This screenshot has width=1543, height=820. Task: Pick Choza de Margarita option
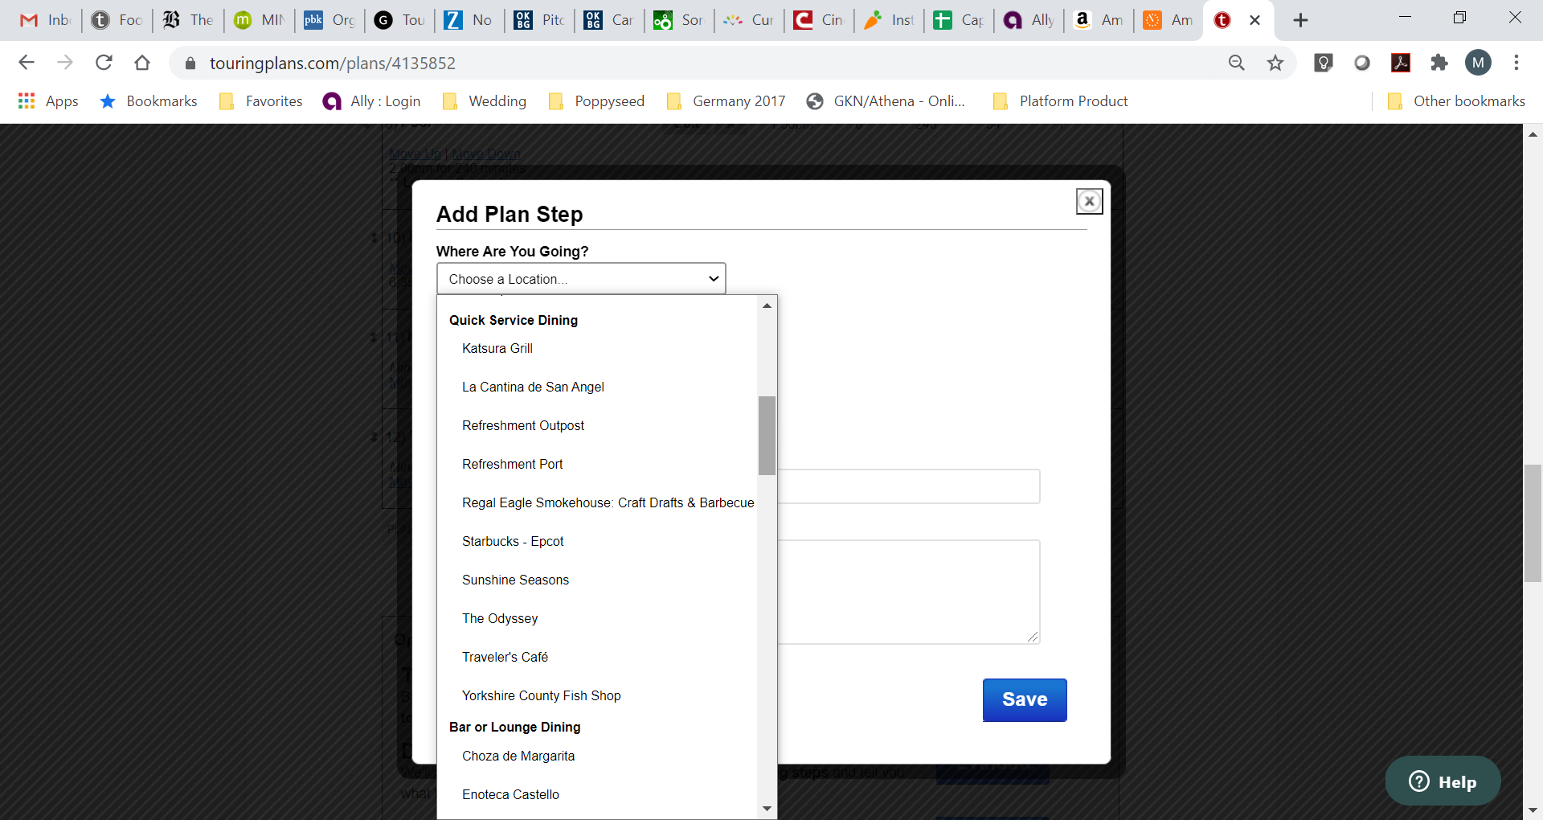[518, 756]
